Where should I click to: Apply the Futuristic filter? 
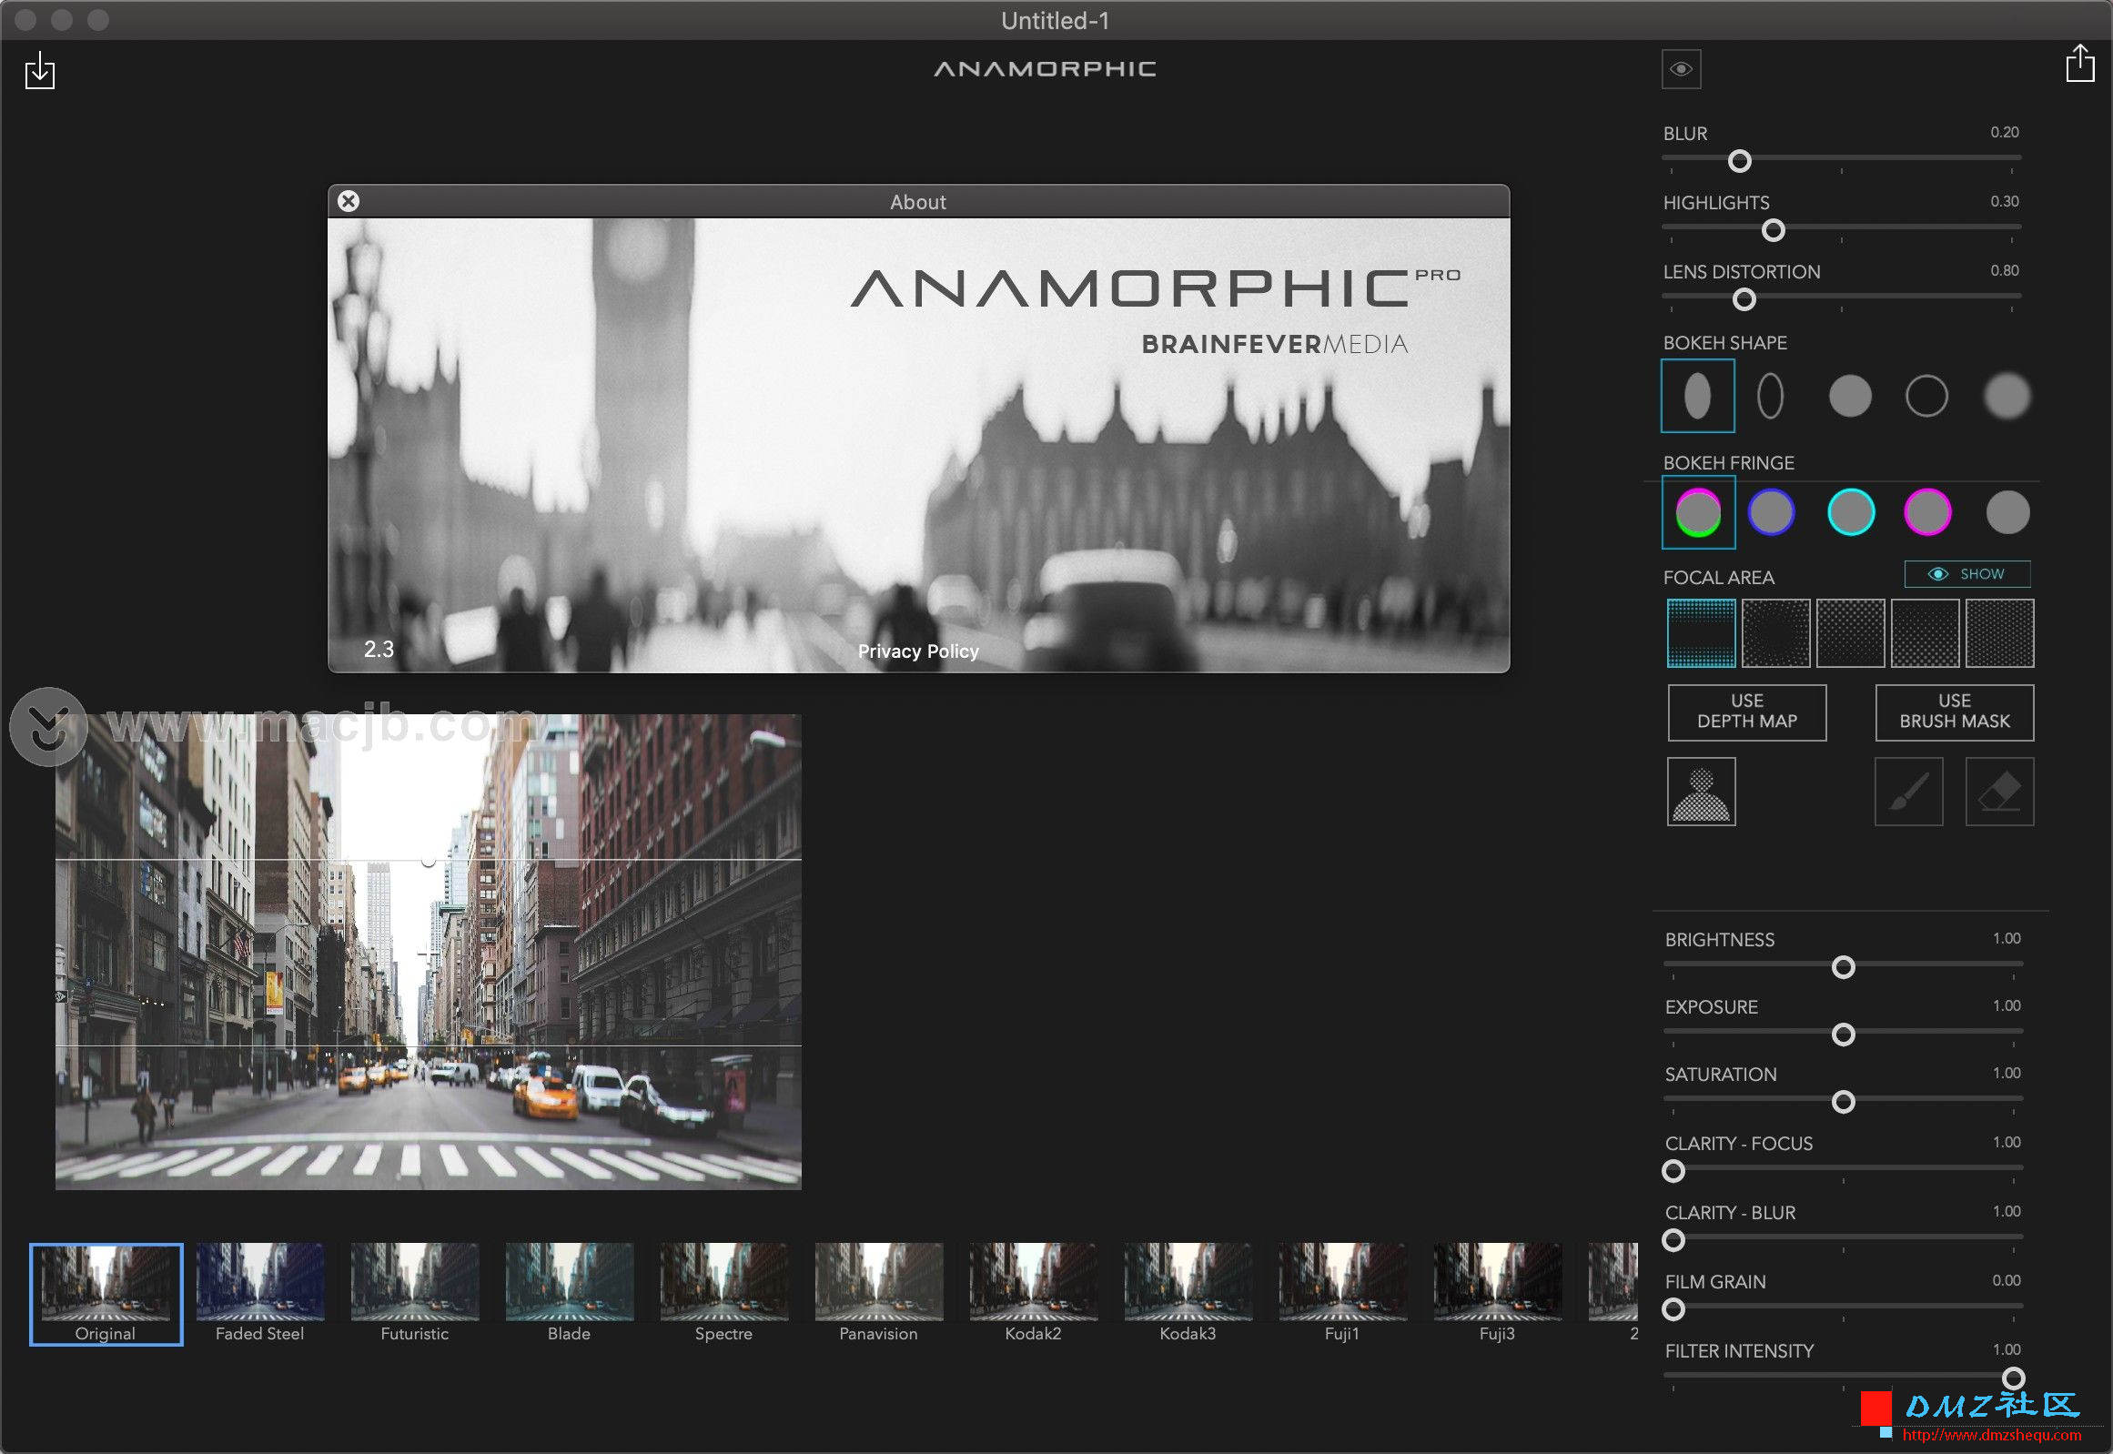click(x=415, y=1295)
